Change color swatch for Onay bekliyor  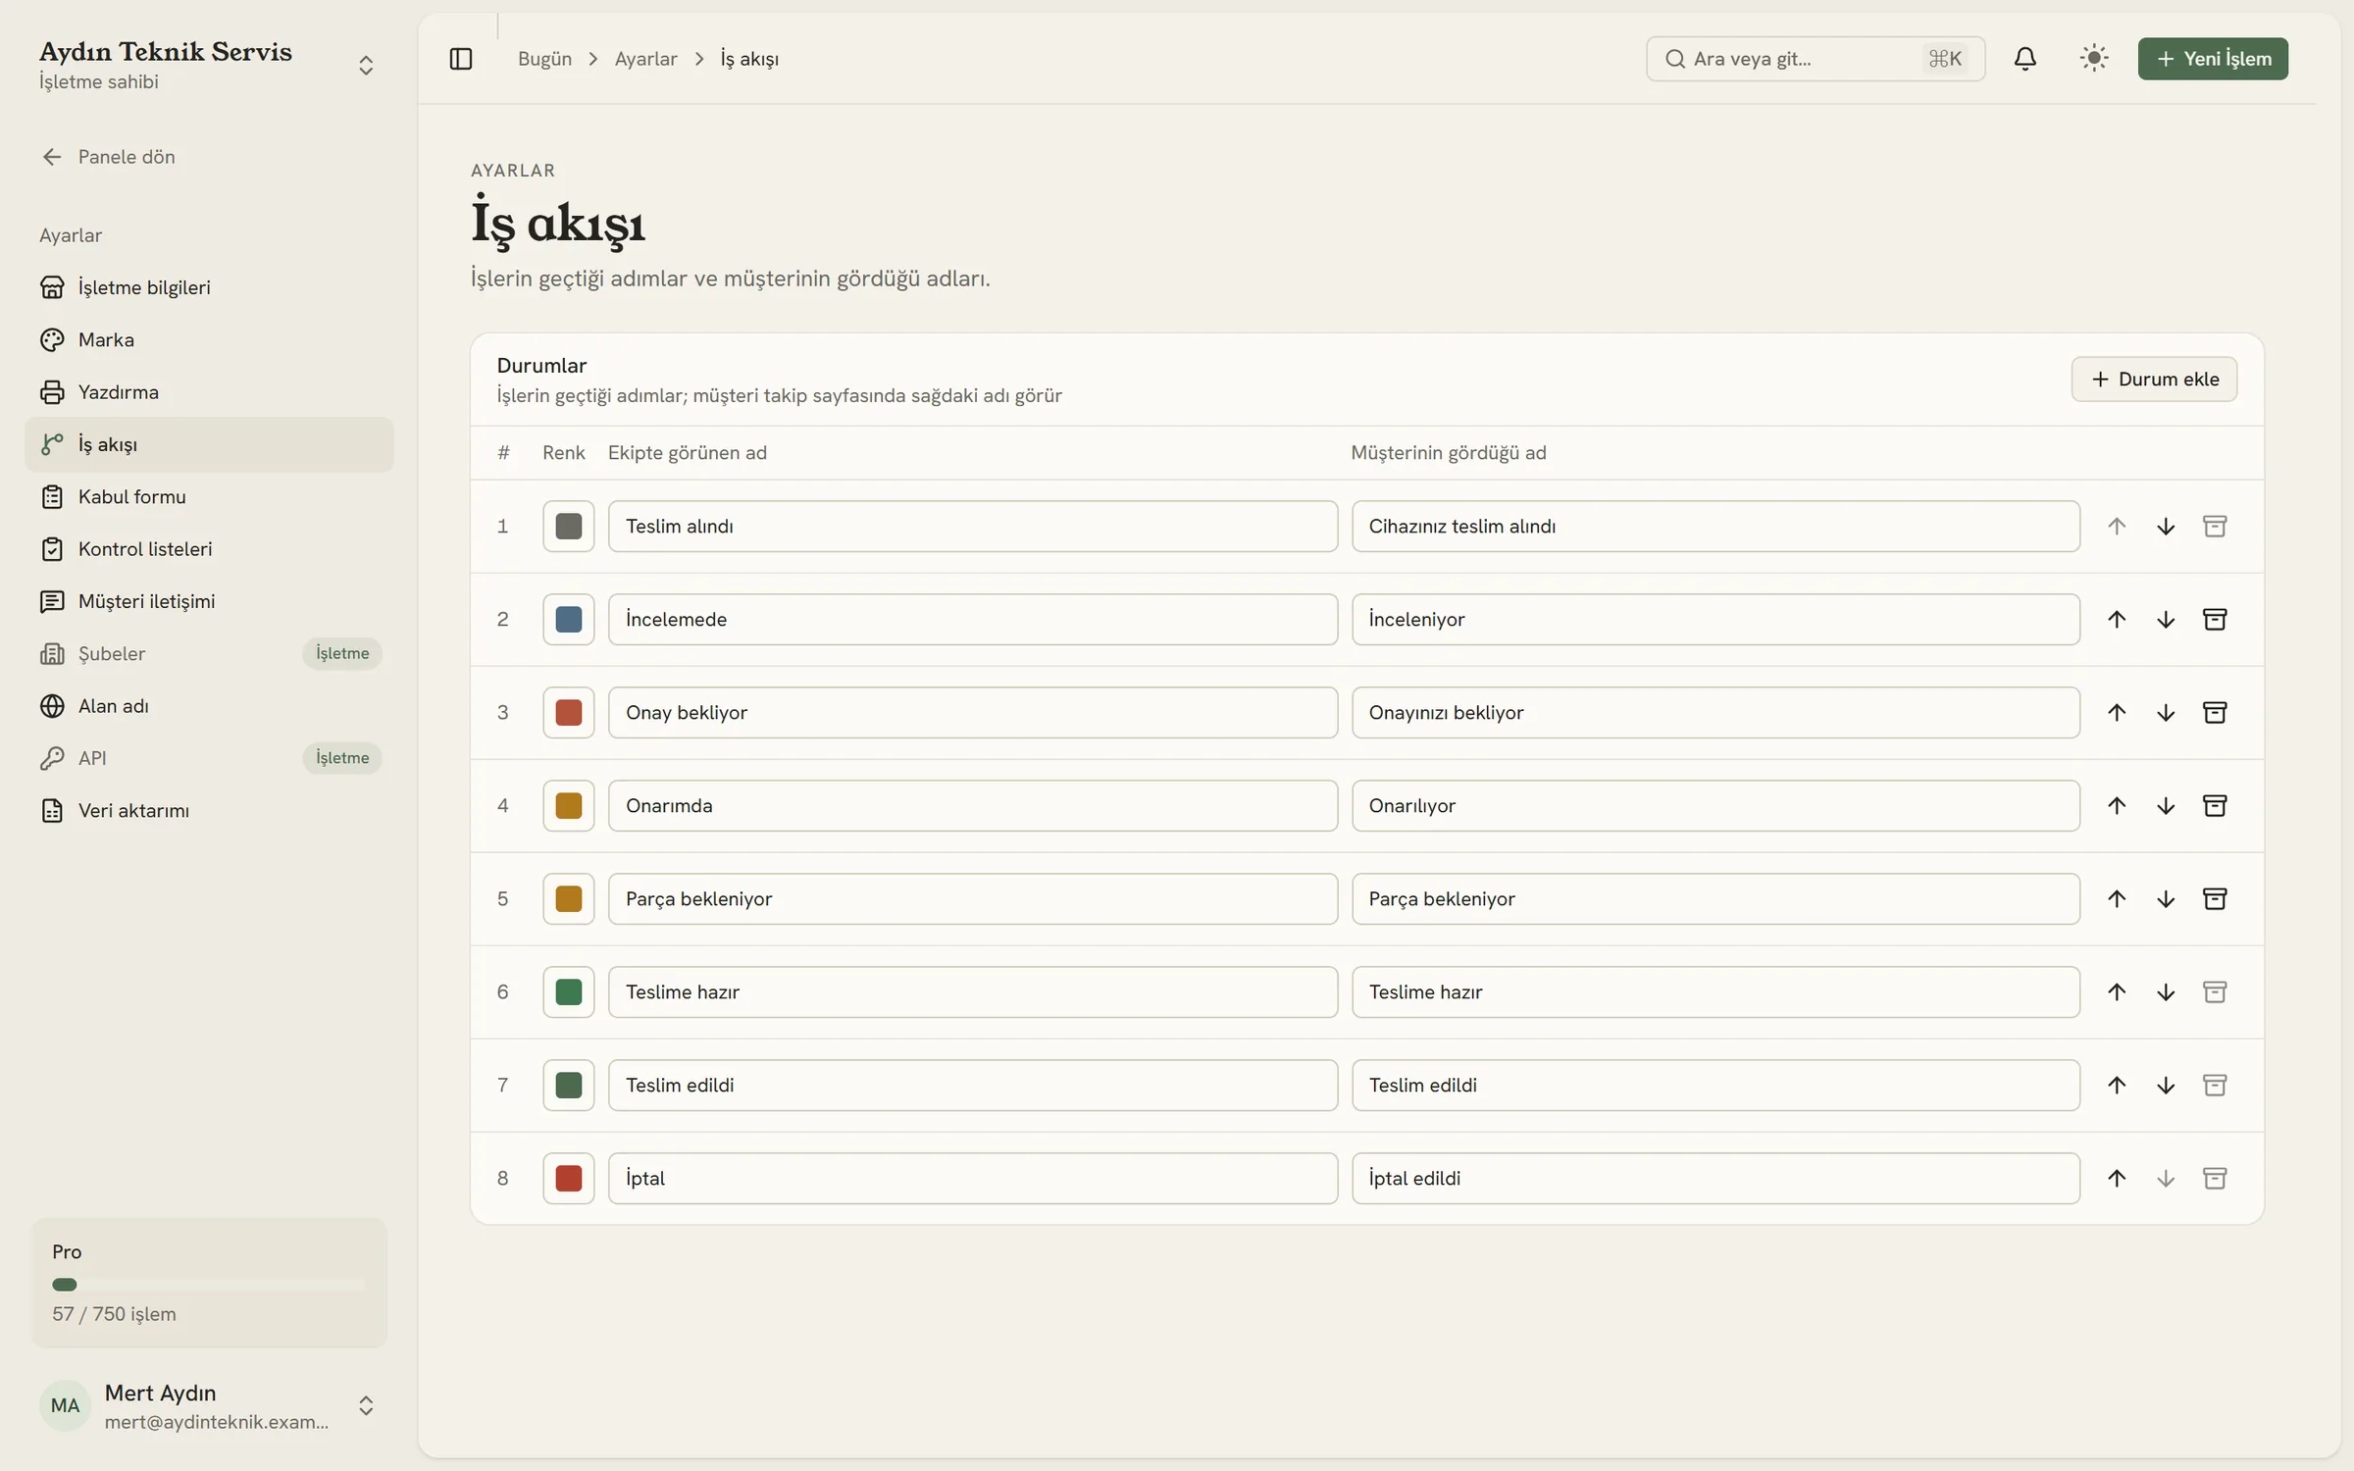point(568,713)
